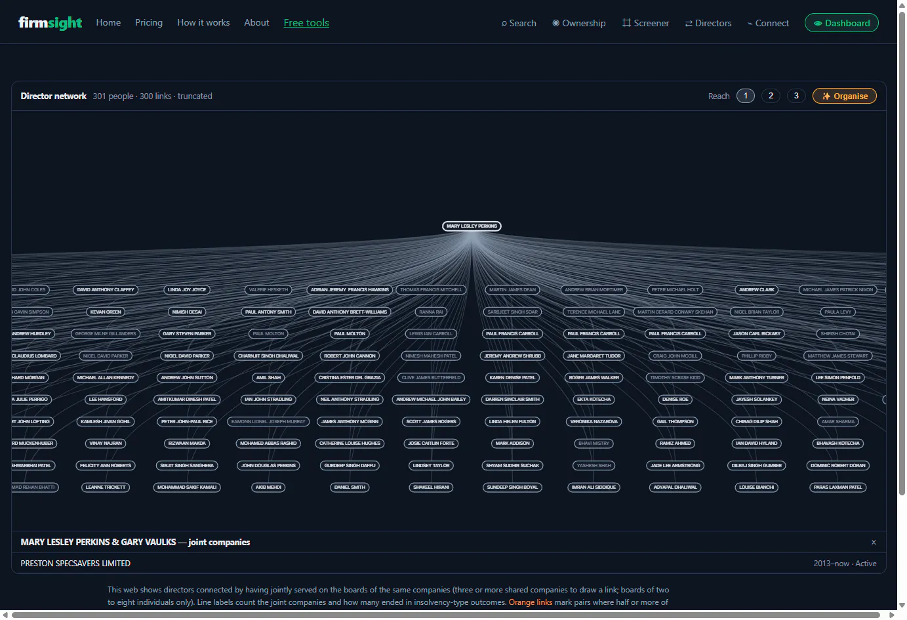The width and height of the screenshot is (907, 620).
Task: Click JEREMY ANDREW SHRUBB node
Action: (513, 356)
